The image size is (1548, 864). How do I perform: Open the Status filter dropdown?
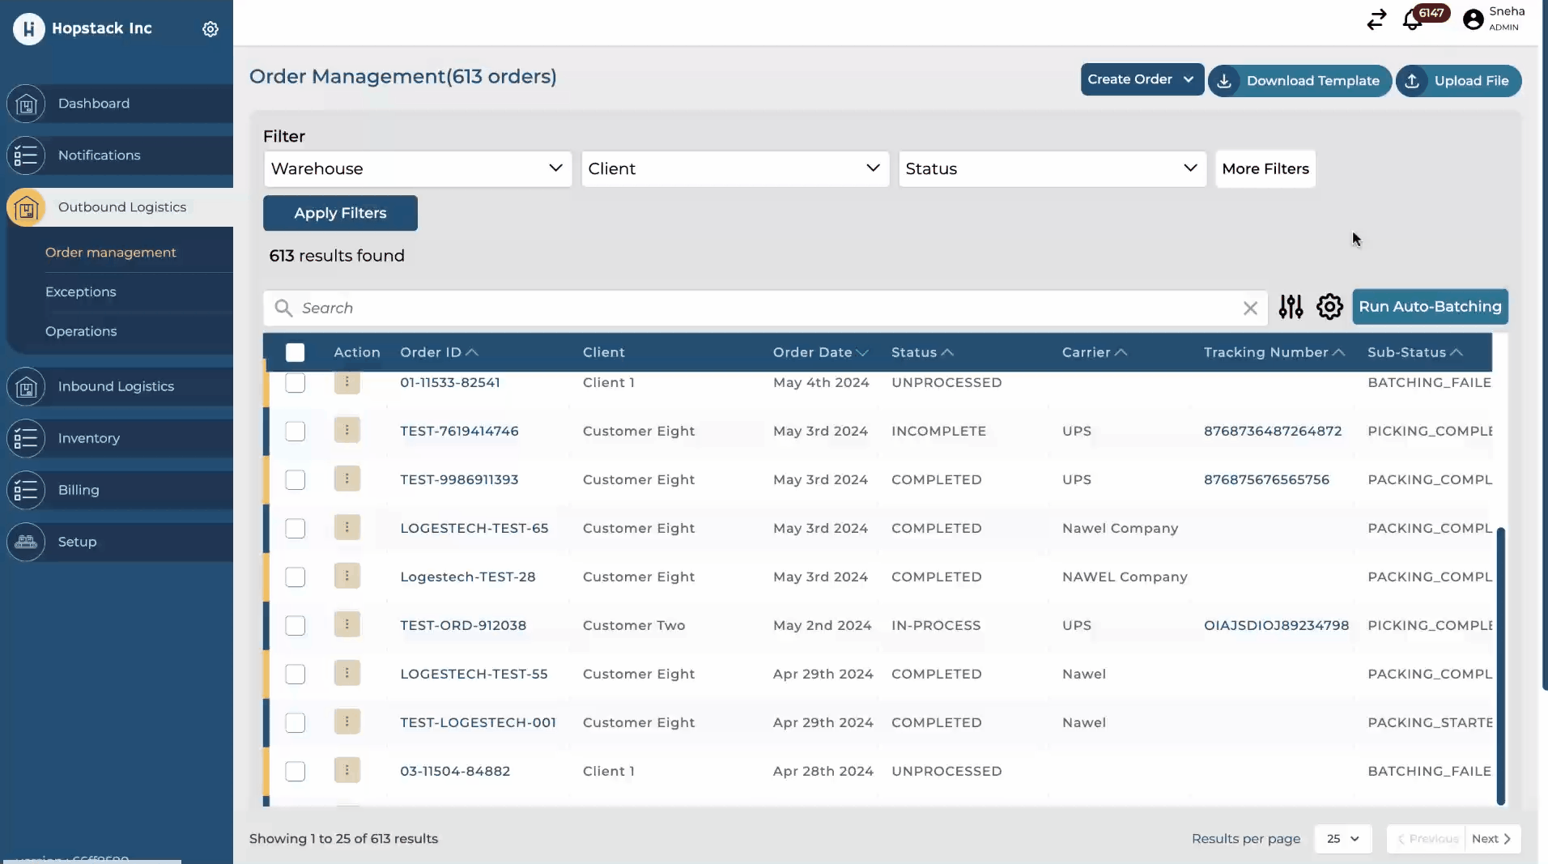[1052, 168]
